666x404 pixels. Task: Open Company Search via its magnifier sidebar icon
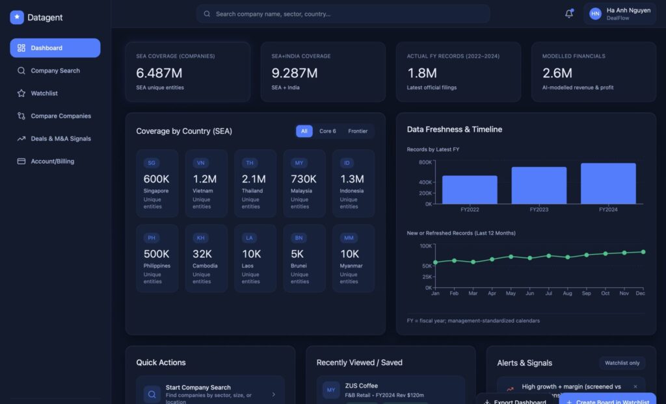click(21, 71)
